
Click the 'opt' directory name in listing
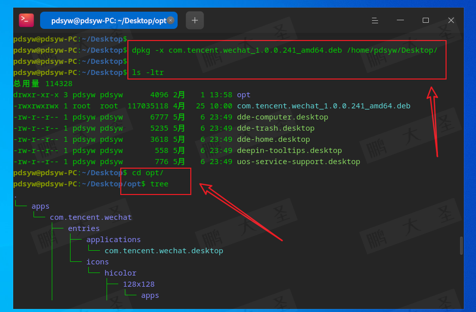(x=244, y=95)
